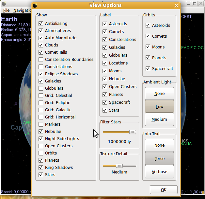Turn off Clouds rendering
This screenshot has height=199, width=205.
tap(41, 45)
